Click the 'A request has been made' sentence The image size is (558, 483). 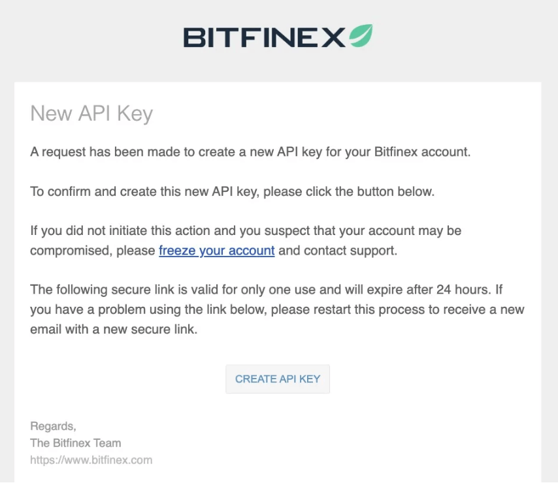click(250, 152)
